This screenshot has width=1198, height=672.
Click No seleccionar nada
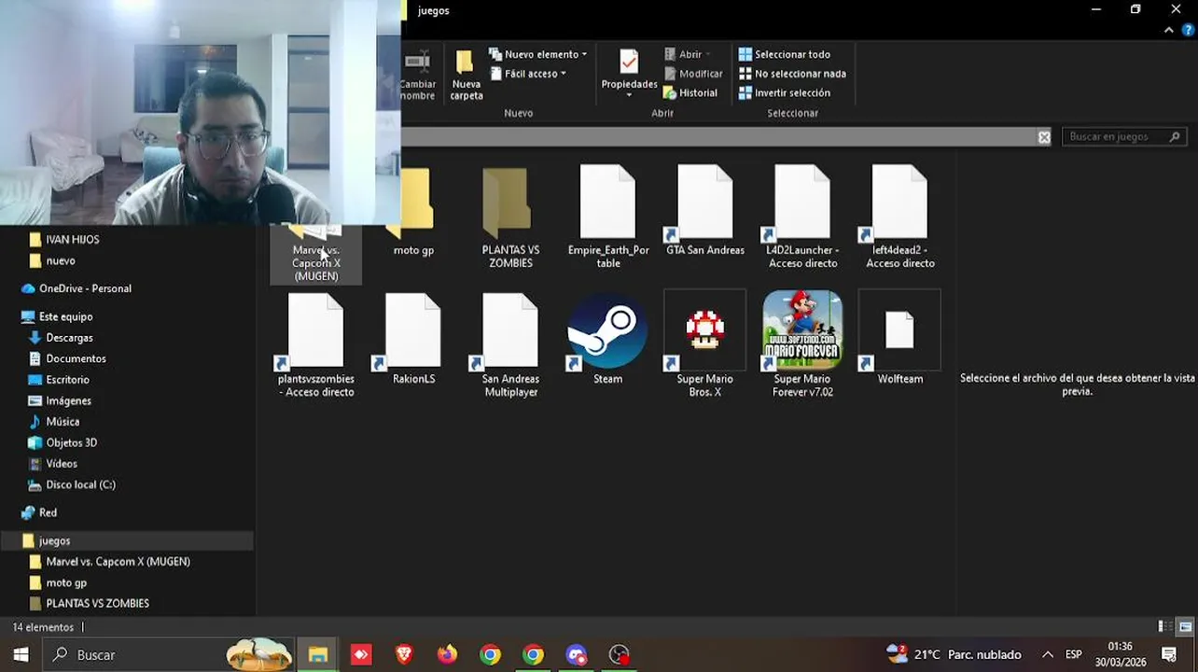pos(792,74)
